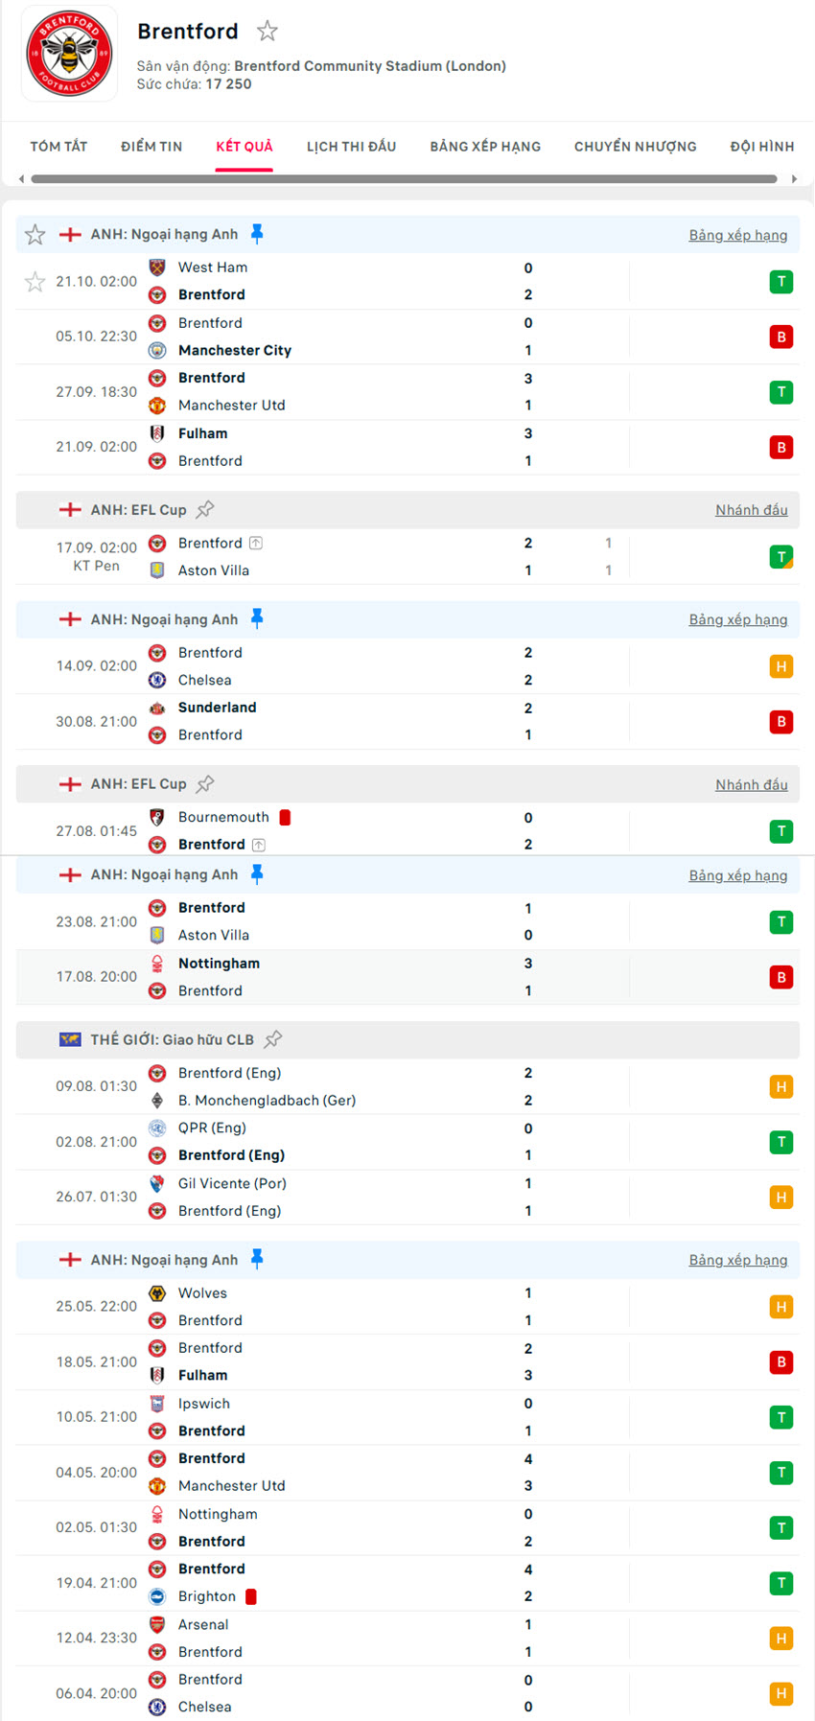Screen dimensions: 815x1721
Task: Open the ĐỘI HÌNH tab
Action: (x=761, y=146)
